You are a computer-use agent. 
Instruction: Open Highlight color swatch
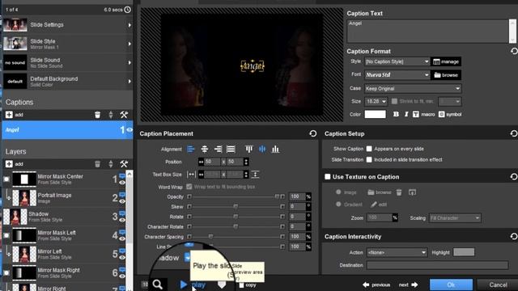[464, 252]
